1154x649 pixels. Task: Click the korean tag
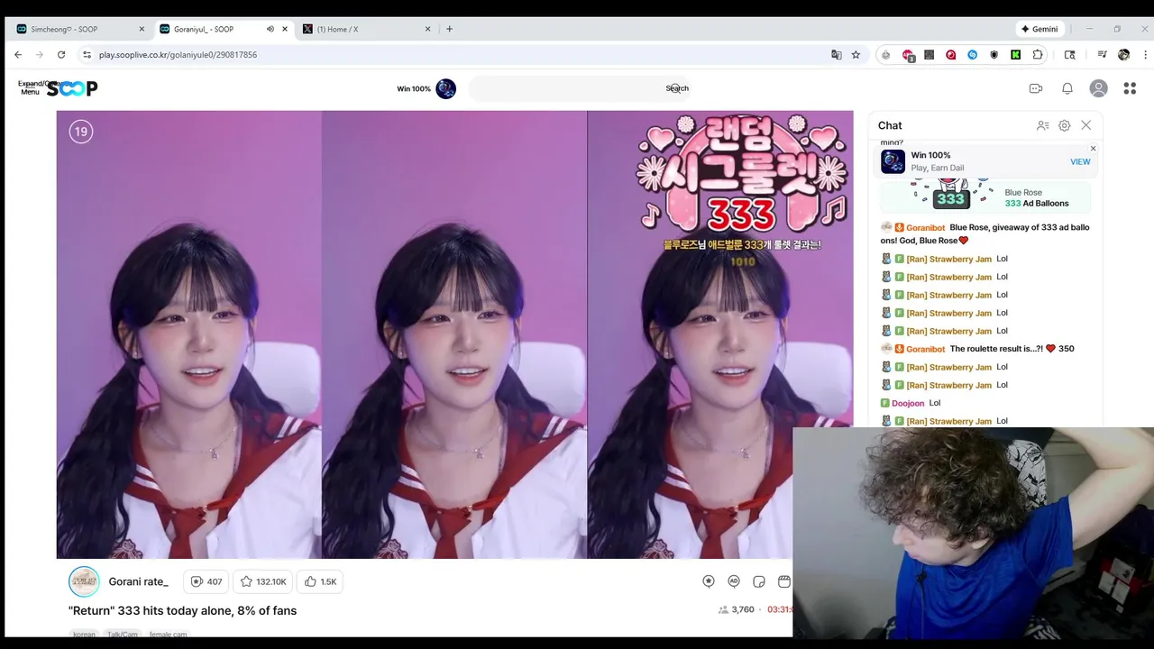click(84, 635)
